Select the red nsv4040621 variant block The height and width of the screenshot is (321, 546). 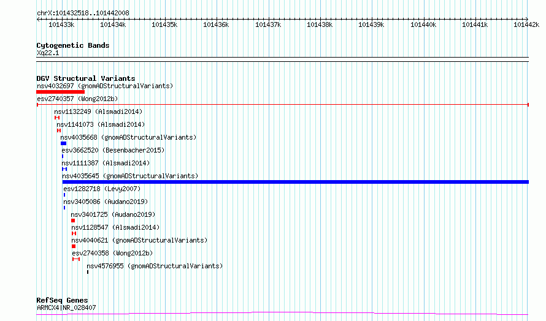(x=74, y=246)
